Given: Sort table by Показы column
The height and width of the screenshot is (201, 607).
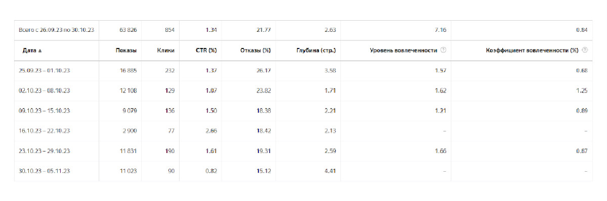Looking at the screenshot, I should tap(126, 51).
